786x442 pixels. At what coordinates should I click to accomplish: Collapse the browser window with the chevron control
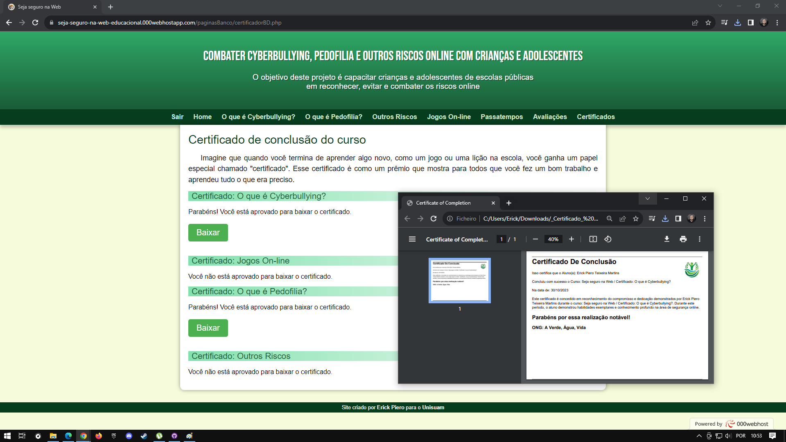click(x=720, y=6)
